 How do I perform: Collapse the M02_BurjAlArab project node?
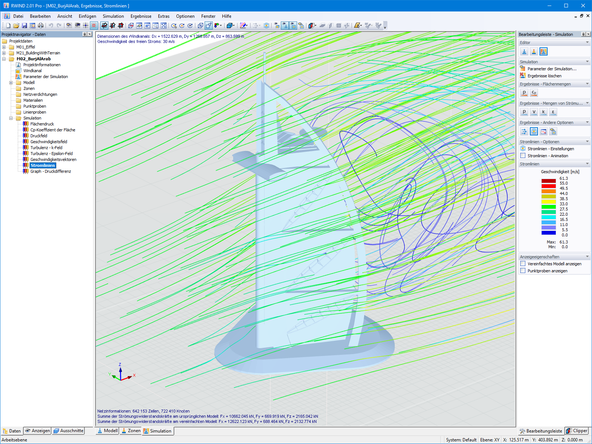4,59
